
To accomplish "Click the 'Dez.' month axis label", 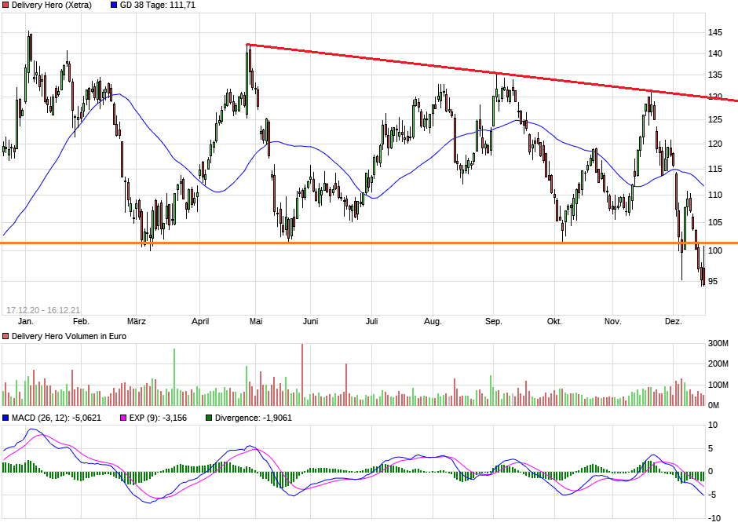I will (x=673, y=321).
